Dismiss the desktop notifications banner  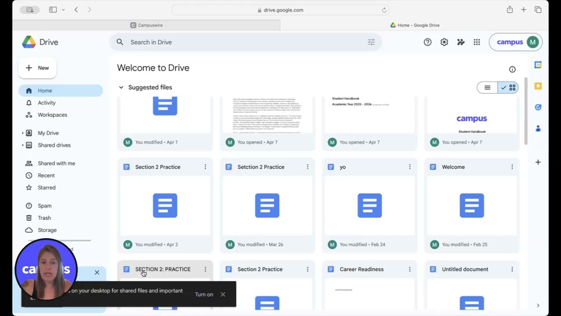223,294
